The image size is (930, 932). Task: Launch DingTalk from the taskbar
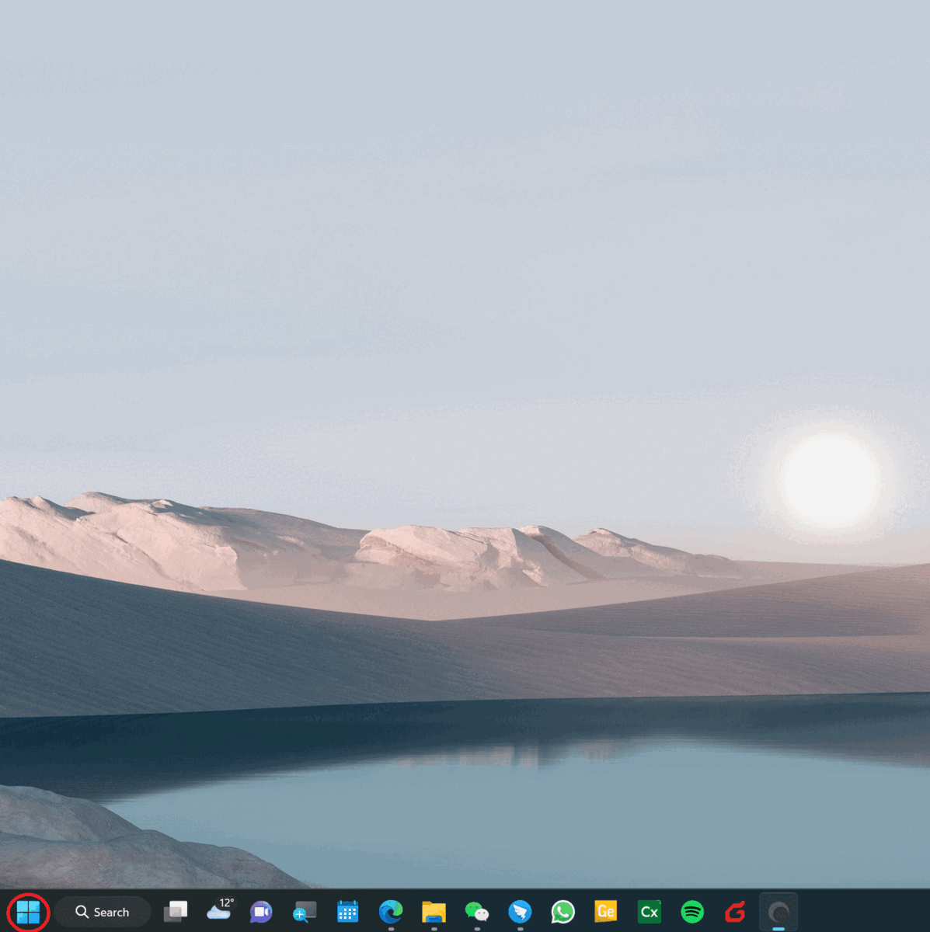(x=519, y=912)
